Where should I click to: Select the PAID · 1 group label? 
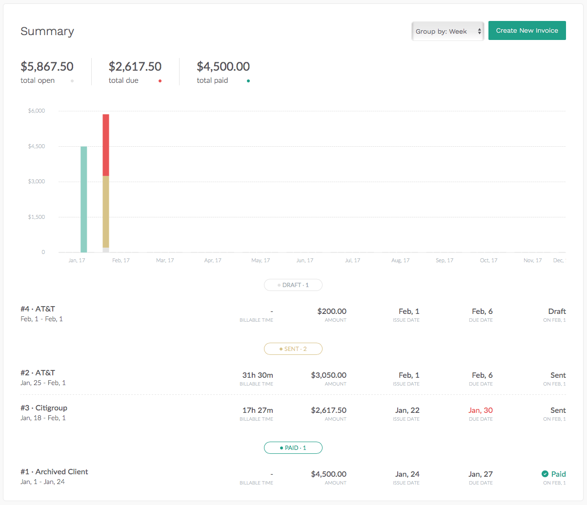click(x=293, y=447)
